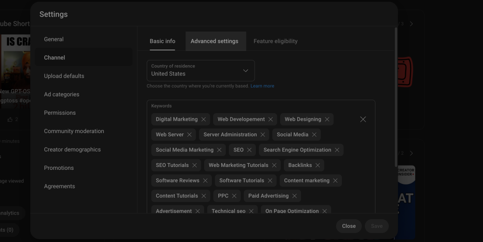Open Agreements settings

click(x=84, y=186)
